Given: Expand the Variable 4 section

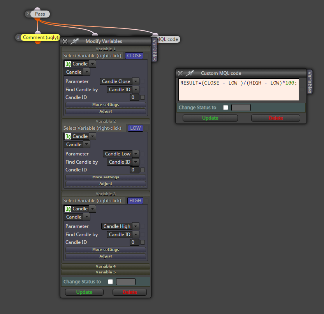Looking at the screenshot, I should pyautogui.click(x=106, y=266).
